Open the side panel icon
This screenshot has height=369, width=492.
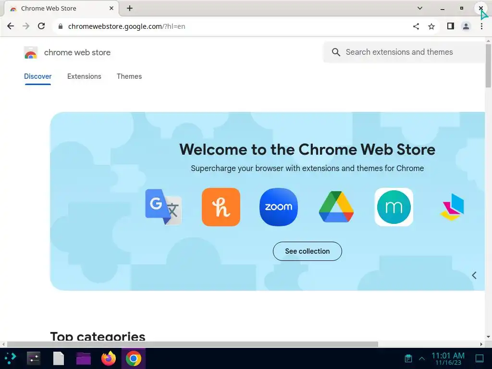(451, 26)
